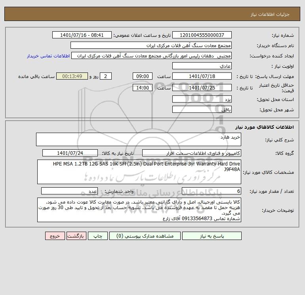Click the خروج exit button
Image resolution: width=305 pixels, height=295 pixels.
click(x=55, y=236)
